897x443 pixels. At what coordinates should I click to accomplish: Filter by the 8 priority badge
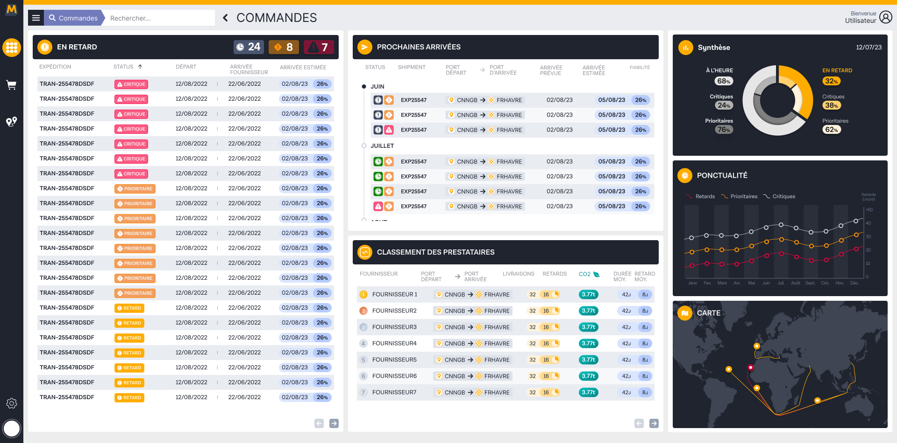tap(284, 47)
